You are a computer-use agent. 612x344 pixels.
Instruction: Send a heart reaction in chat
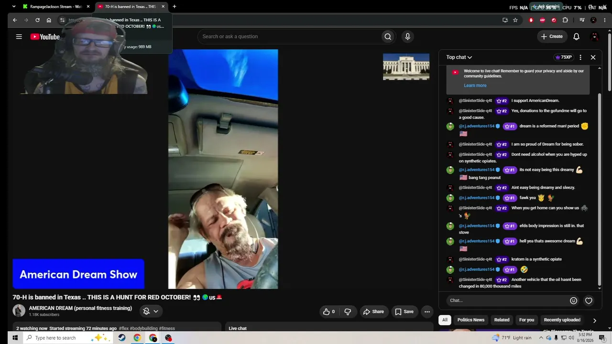[589, 301]
